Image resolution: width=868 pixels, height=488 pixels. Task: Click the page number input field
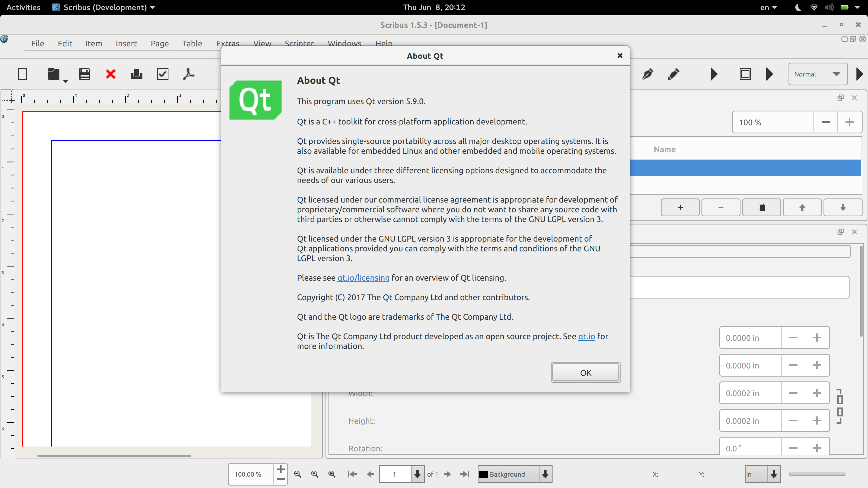pos(395,474)
